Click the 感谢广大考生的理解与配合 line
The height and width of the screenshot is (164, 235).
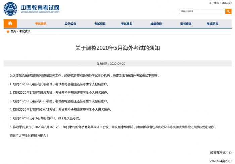click(x=29, y=136)
